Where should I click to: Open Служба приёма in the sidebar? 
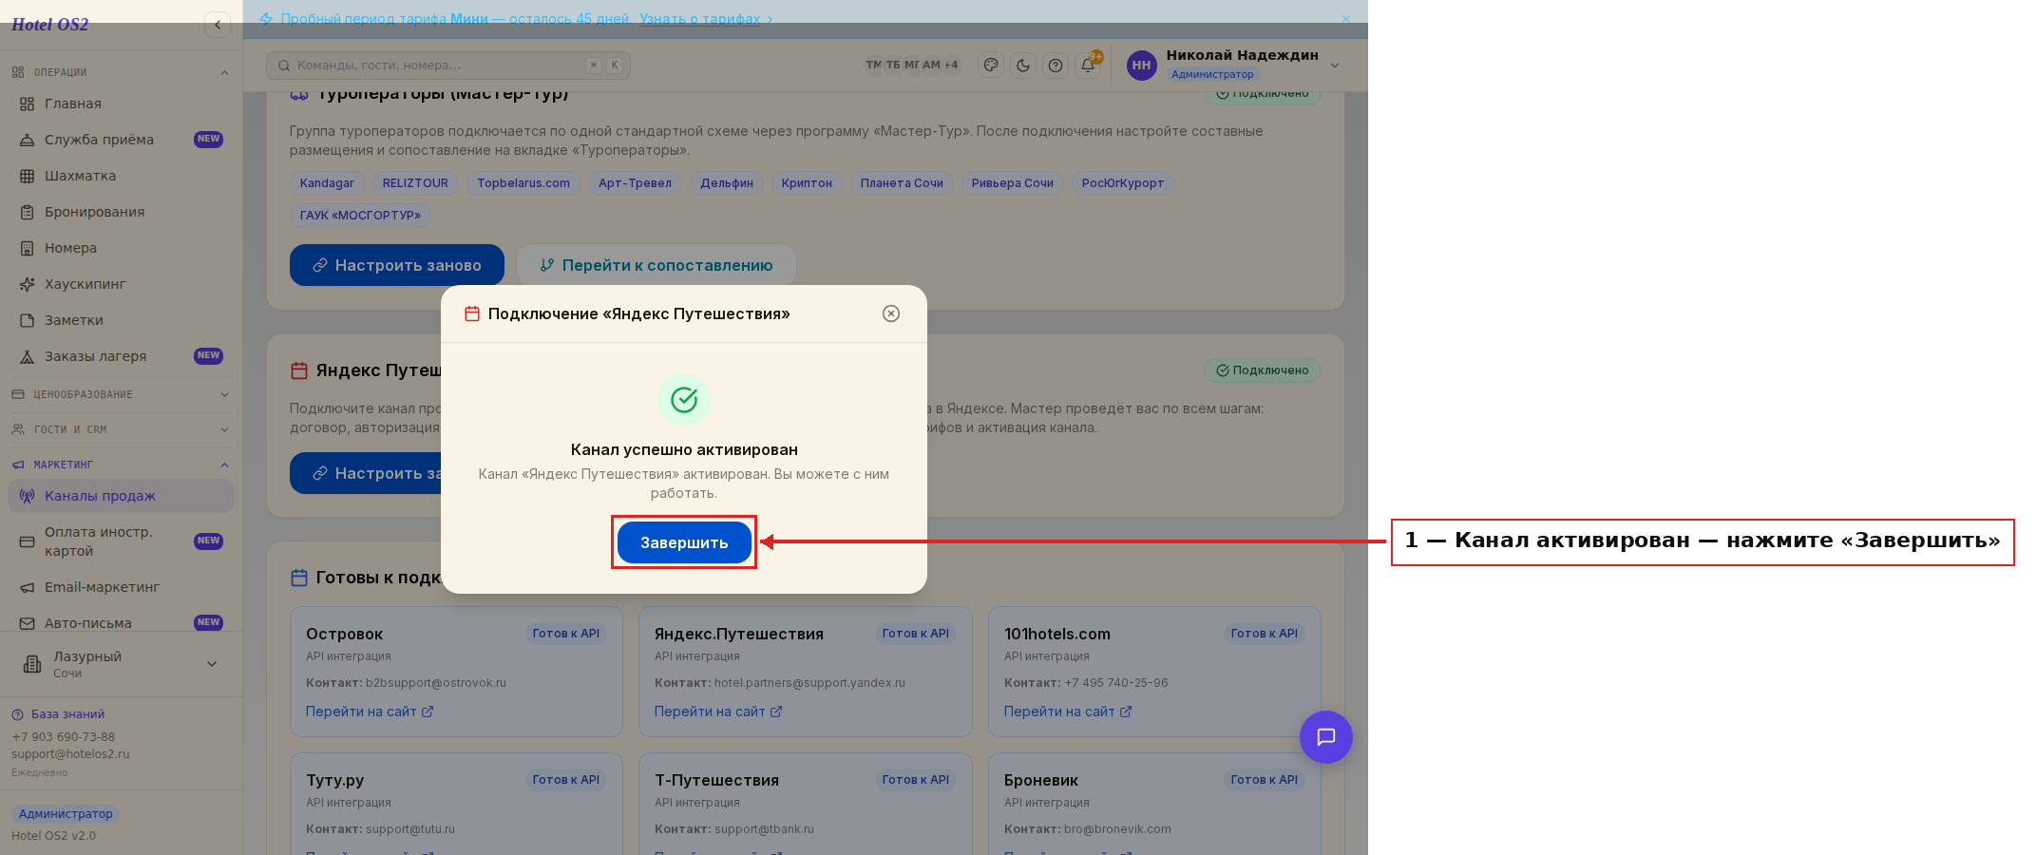(121, 140)
